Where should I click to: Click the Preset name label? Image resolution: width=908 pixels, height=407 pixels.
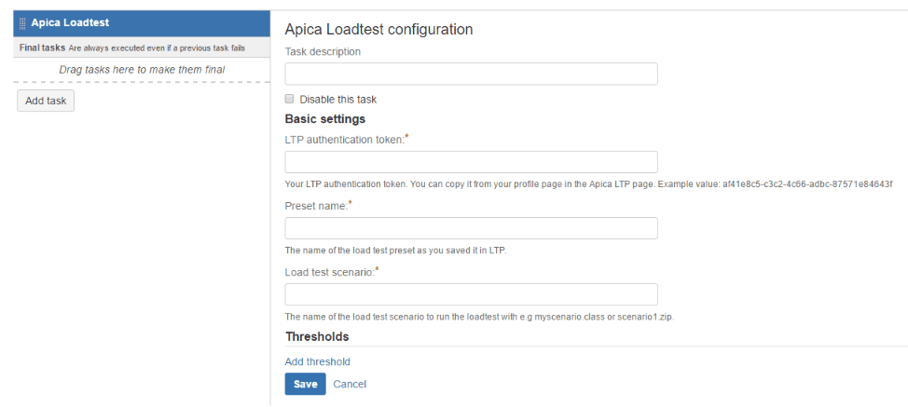[316, 205]
